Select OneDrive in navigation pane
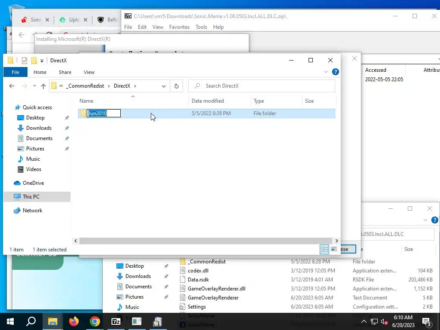440x330 pixels. coord(33,183)
